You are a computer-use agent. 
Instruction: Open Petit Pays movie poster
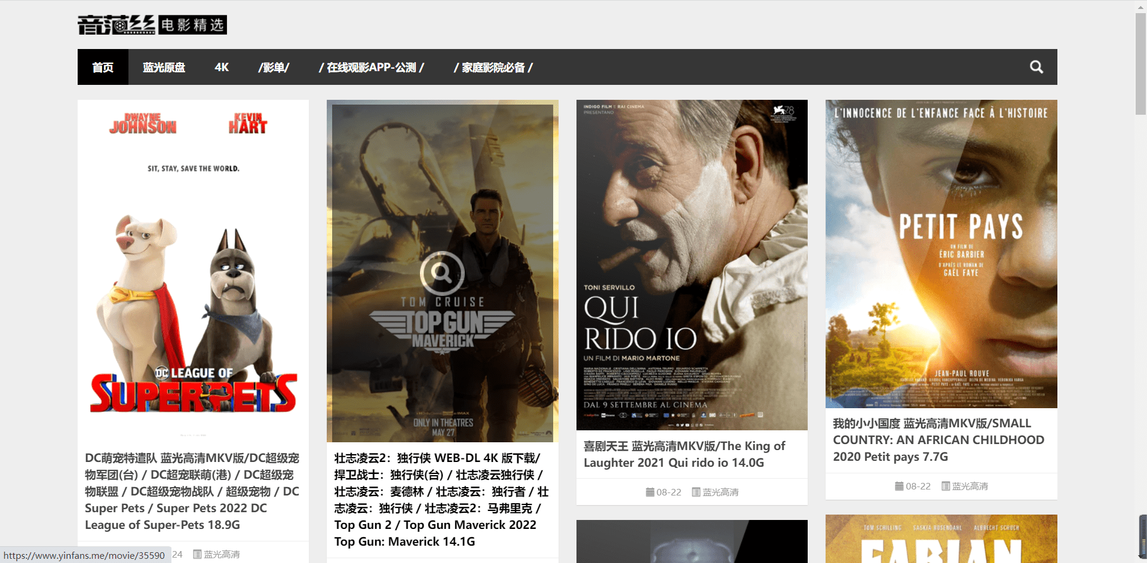(x=941, y=254)
